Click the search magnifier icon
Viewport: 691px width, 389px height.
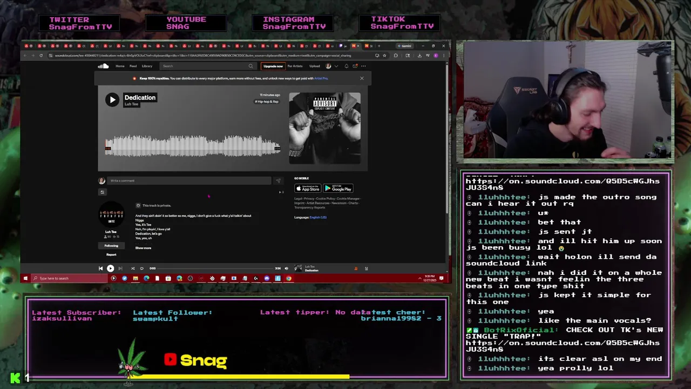(250, 66)
